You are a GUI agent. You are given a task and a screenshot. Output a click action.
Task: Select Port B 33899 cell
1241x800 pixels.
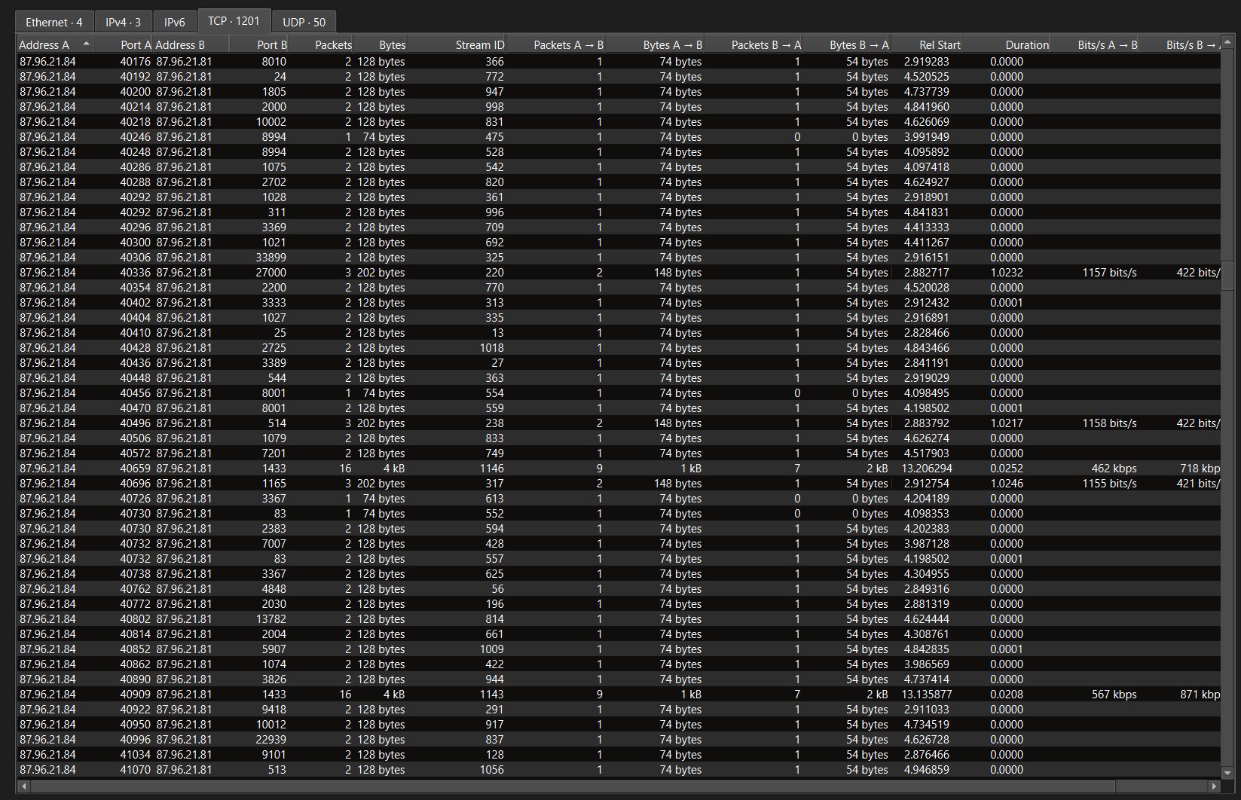click(271, 258)
